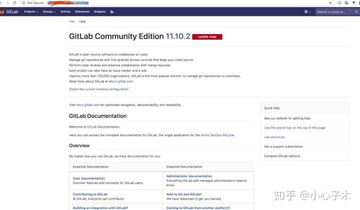Click the browser address bar URL

pyautogui.click(x=68, y=3)
